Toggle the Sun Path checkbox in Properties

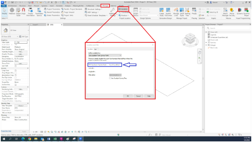[x=15, y=66]
